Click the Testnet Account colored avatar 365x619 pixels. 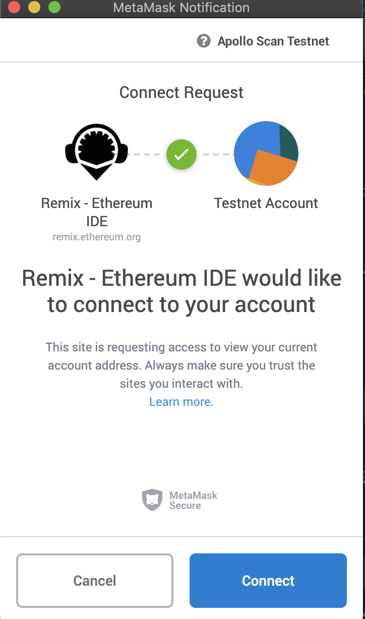[266, 153]
